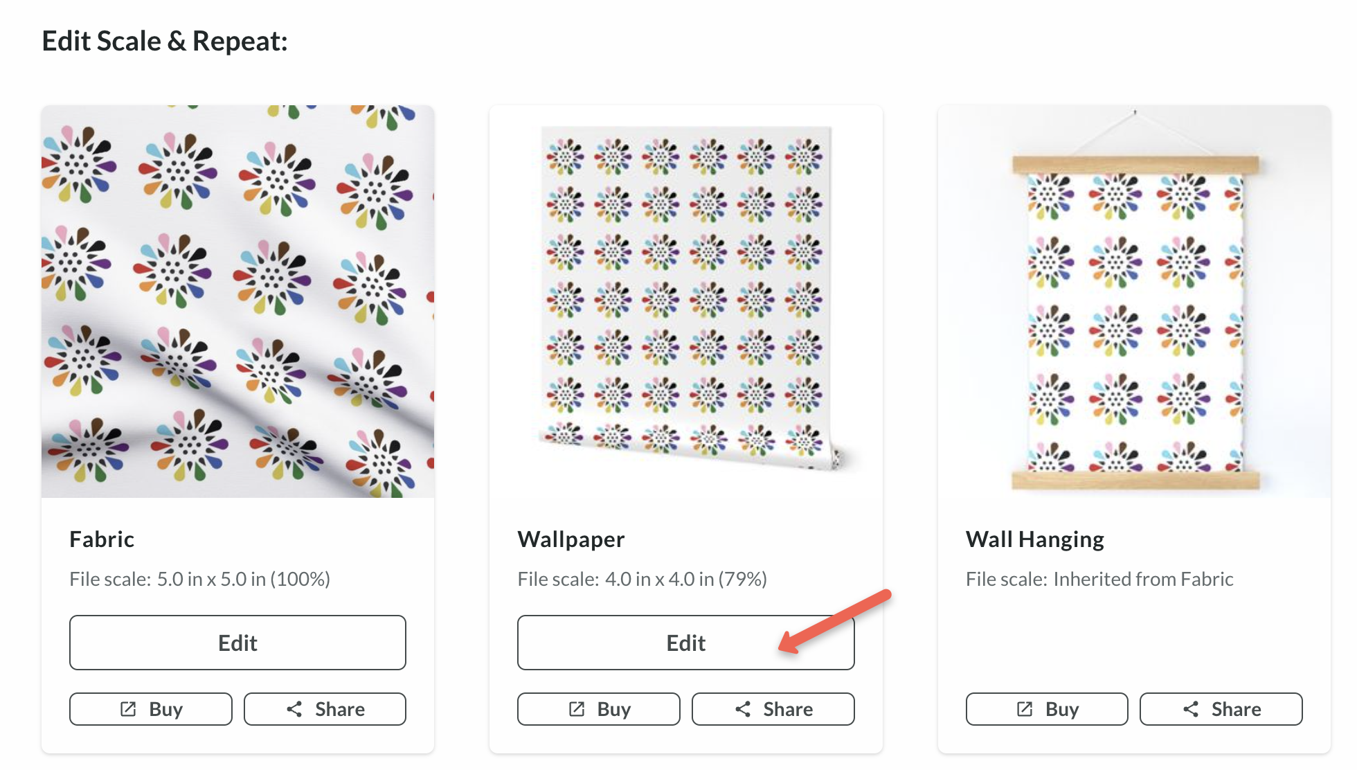Edit the Fabric scale and repeat
The width and height of the screenshot is (1357, 770).
click(237, 643)
